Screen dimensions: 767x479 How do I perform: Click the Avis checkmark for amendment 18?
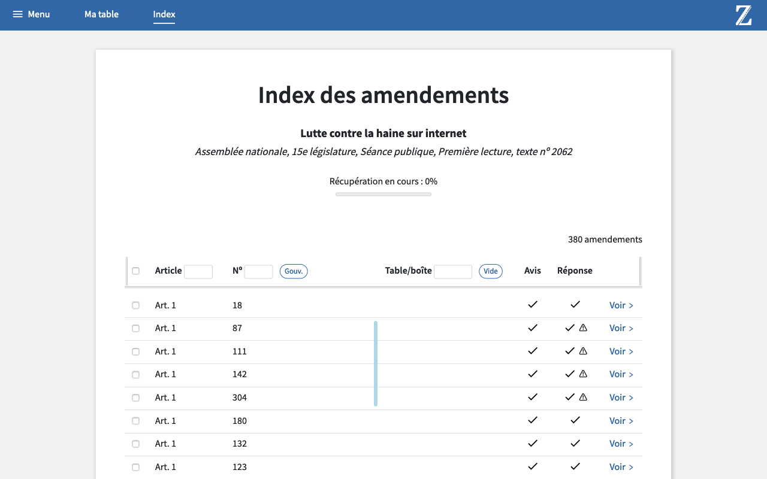pos(532,305)
